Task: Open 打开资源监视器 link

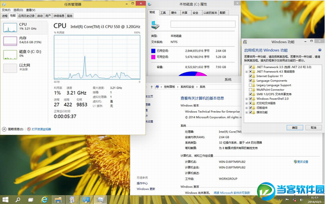Action: 41,129
